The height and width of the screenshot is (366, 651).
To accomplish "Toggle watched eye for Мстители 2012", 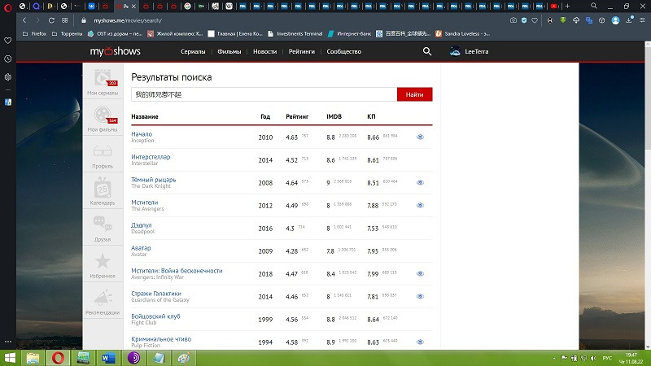I will [420, 206].
